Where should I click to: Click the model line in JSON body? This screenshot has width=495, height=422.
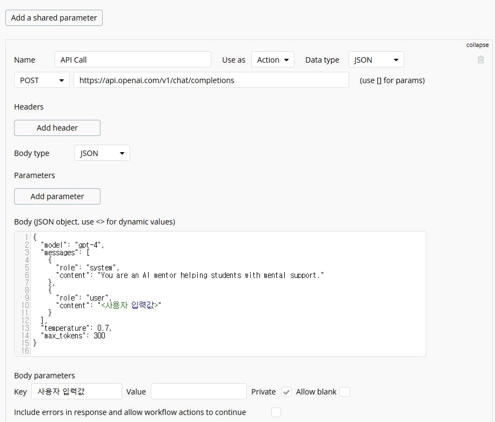(x=73, y=245)
